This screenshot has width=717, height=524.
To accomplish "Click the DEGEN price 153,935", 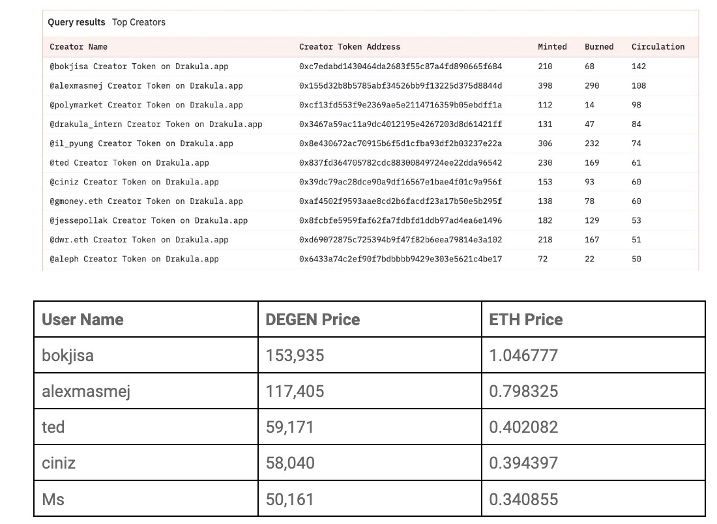I will pyautogui.click(x=295, y=355).
